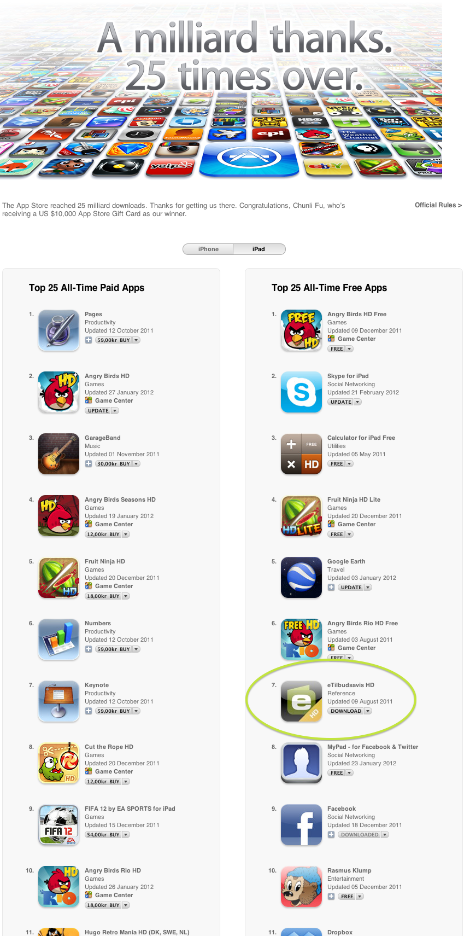The height and width of the screenshot is (936, 464).
Task: Click the plus badge beside Pages price
Action: [89, 340]
